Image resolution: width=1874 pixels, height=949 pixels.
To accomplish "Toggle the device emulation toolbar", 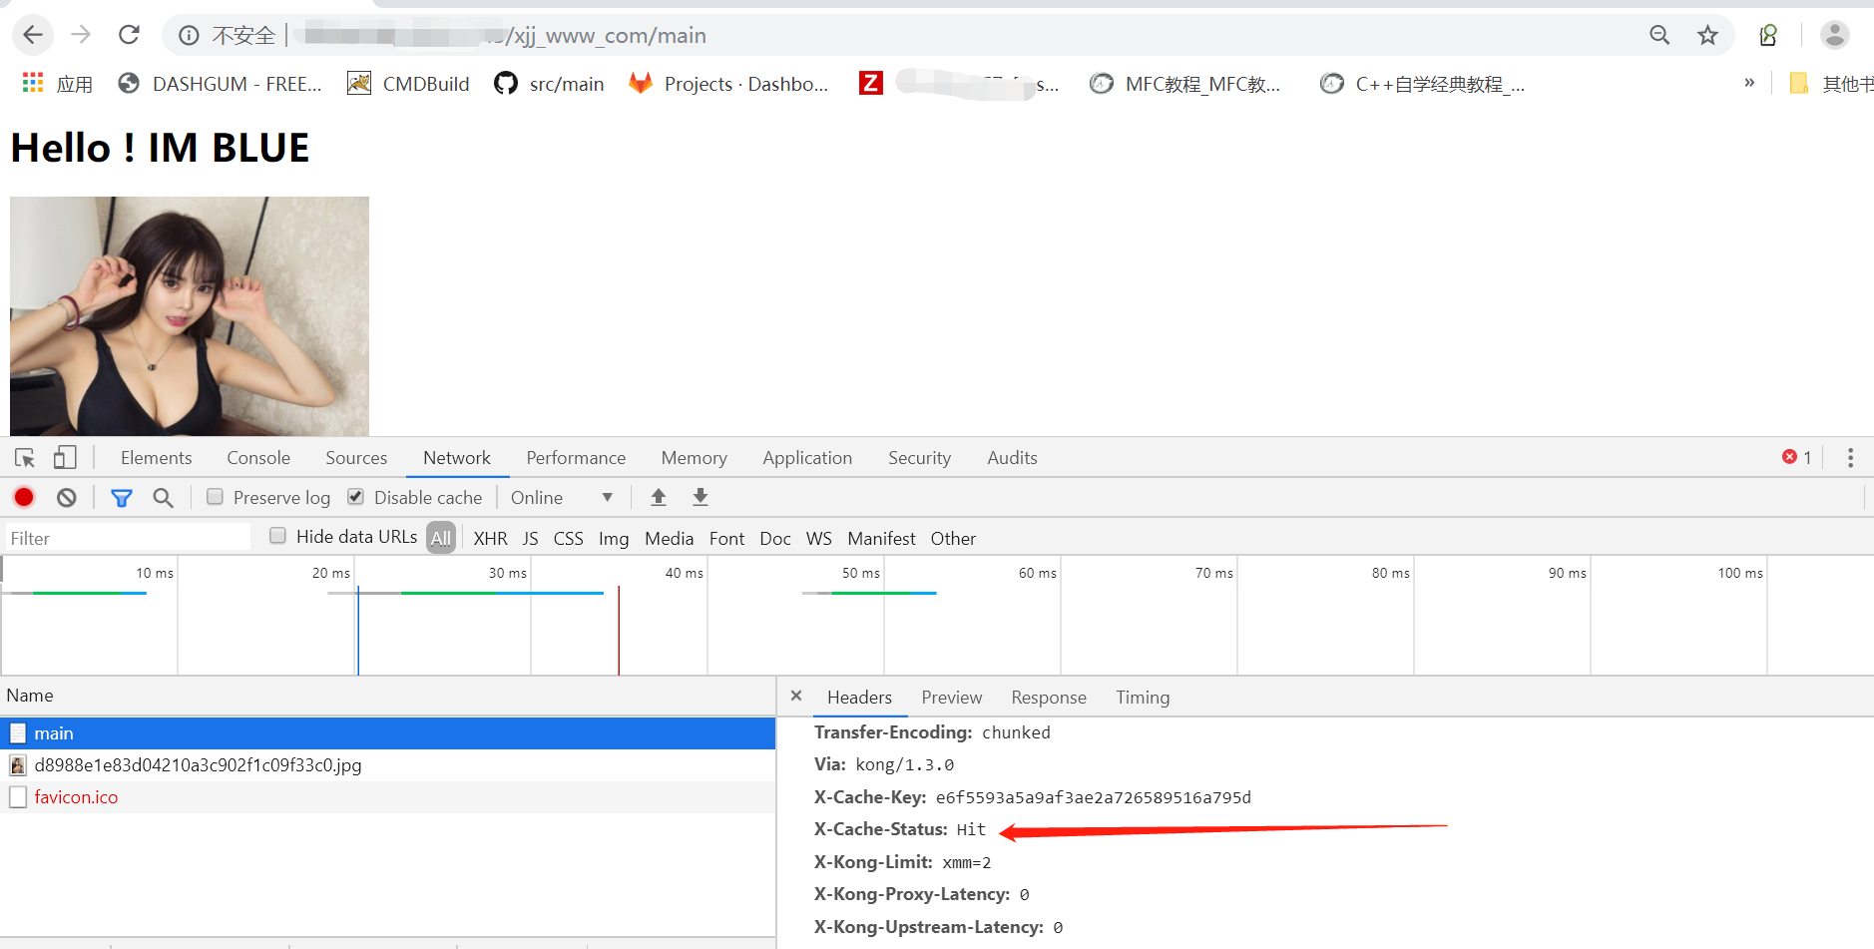I will pos(65,457).
